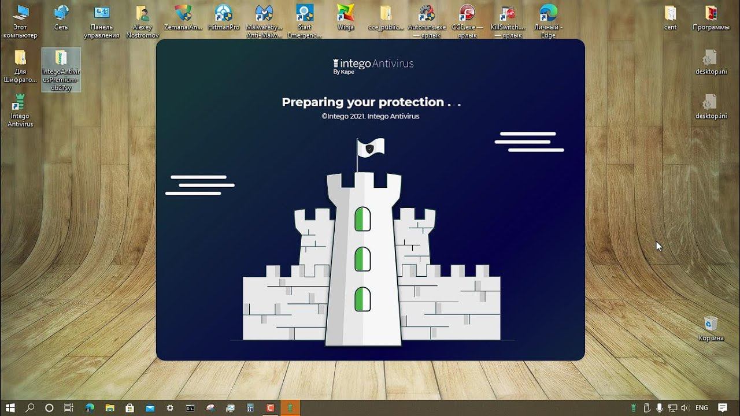Open the Calculator taskbar icon
740x416 pixels.
pyautogui.click(x=250, y=408)
